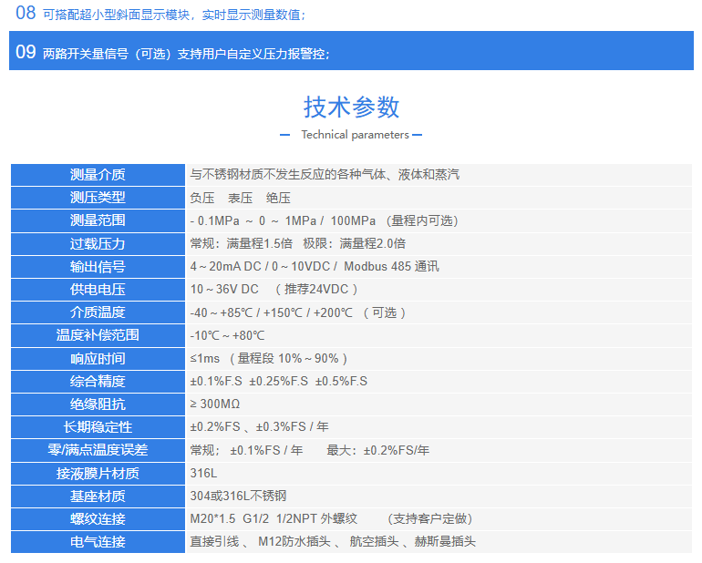Click the 技术参数 heading
The height and width of the screenshot is (563, 702).
[351, 107]
